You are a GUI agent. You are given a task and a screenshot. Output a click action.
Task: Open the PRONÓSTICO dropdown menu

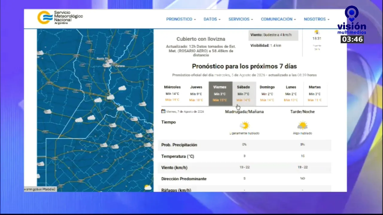181,19
